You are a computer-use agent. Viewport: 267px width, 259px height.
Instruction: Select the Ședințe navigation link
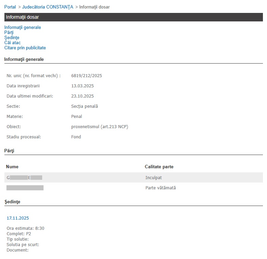coord(12,37)
